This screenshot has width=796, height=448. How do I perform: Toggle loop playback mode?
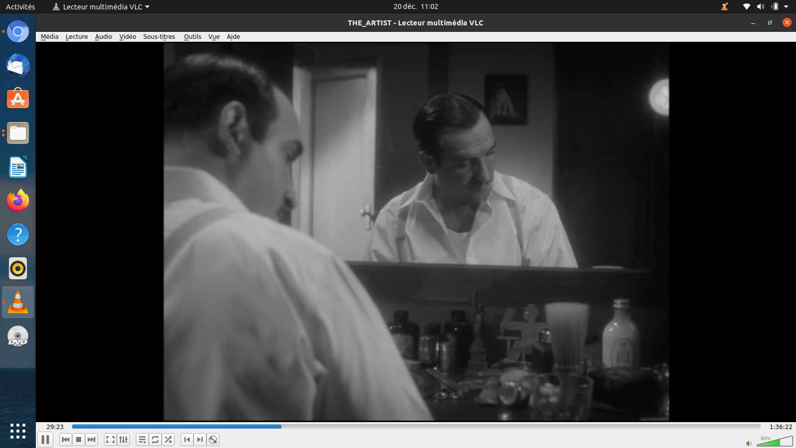point(155,440)
